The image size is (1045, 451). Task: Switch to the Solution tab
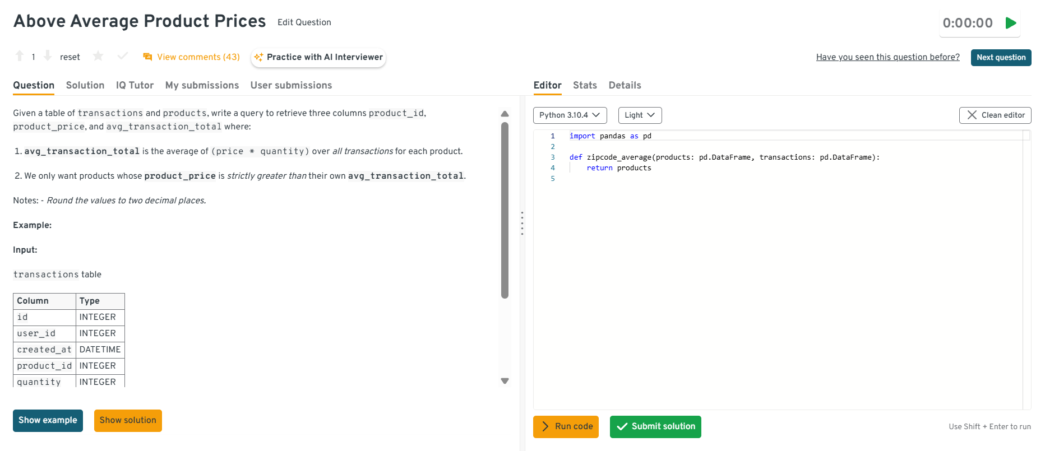85,85
